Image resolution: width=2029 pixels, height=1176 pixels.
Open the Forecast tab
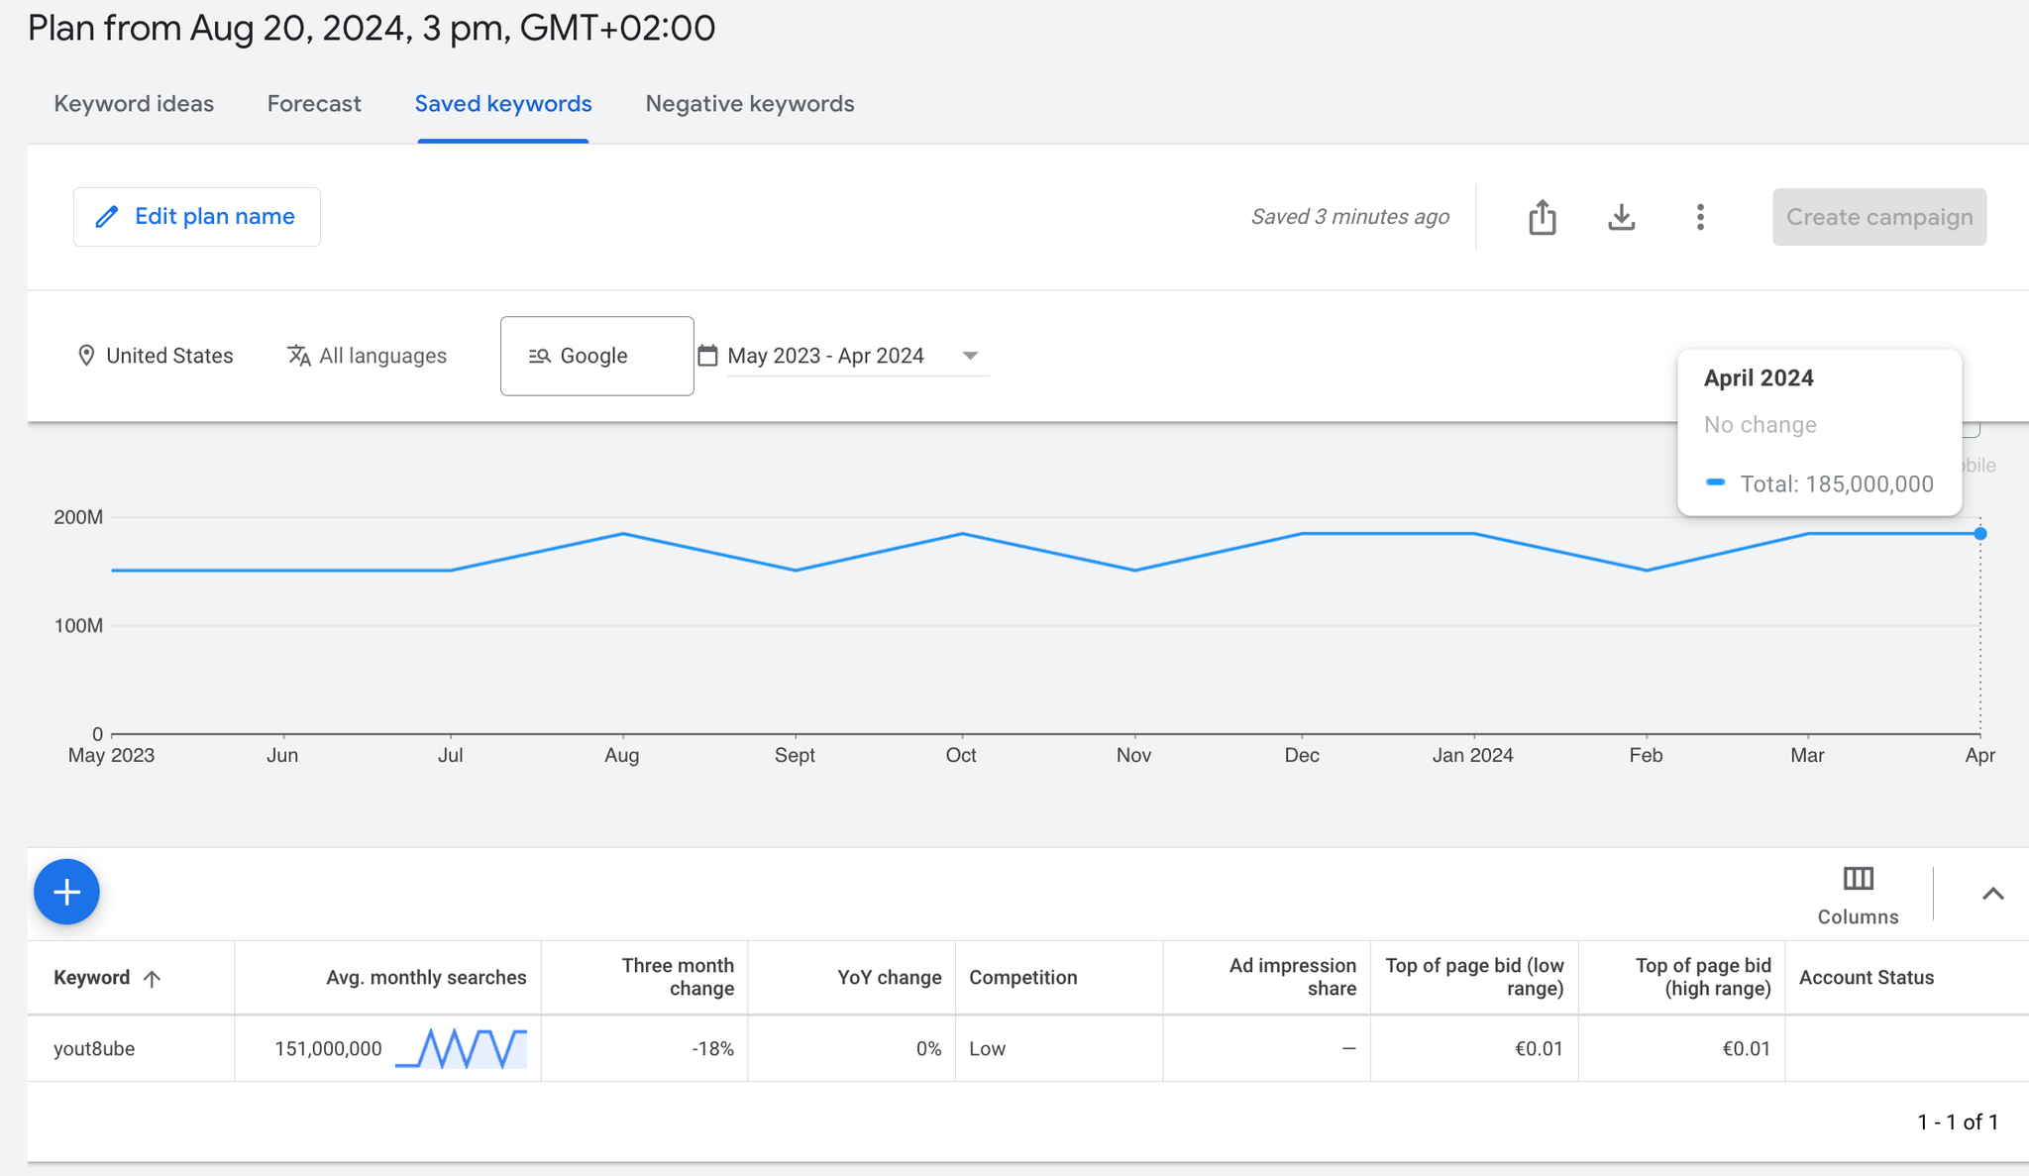pos(314,104)
